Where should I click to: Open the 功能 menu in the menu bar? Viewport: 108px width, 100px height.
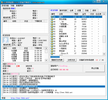coord(12,6)
